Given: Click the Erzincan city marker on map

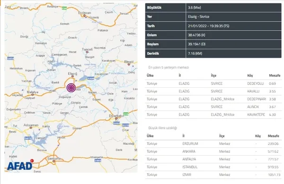Looking at the screenshot, I should pyautogui.click(x=84, y=16).
